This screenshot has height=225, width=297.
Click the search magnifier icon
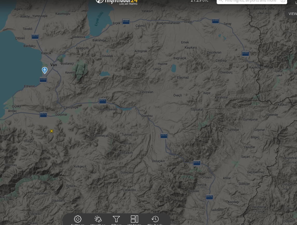pyautogui.click(x=221, y=1)
